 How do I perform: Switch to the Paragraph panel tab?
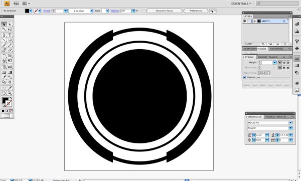point(270,117)
